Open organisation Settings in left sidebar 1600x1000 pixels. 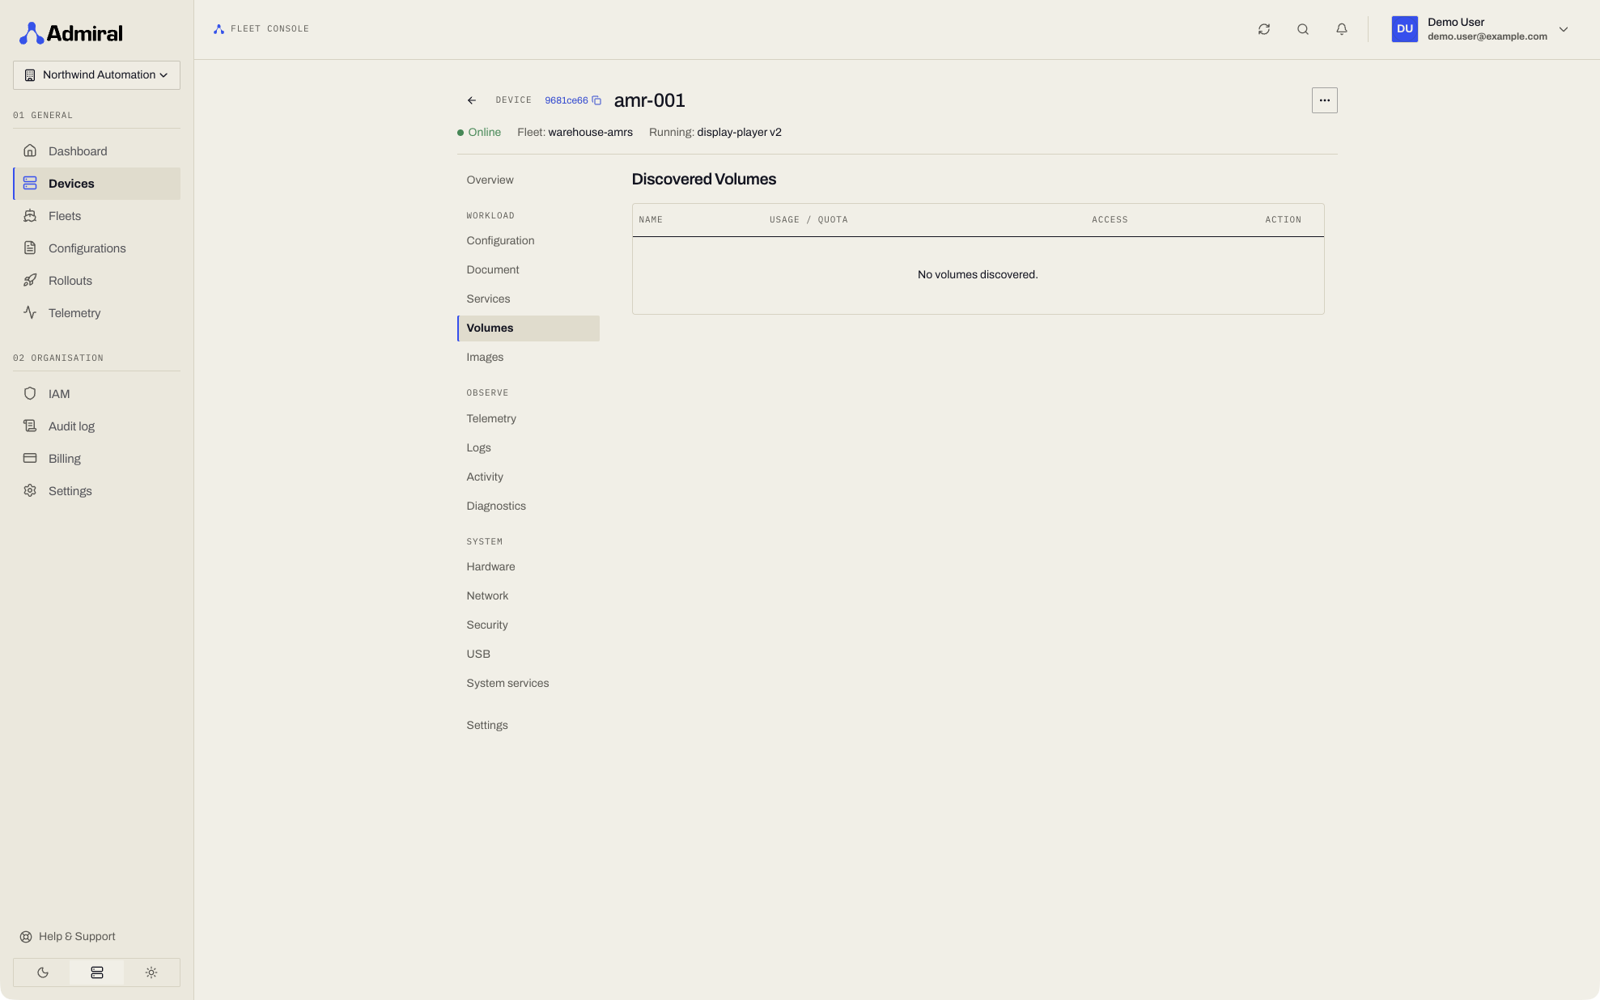[x=97, y=491]
